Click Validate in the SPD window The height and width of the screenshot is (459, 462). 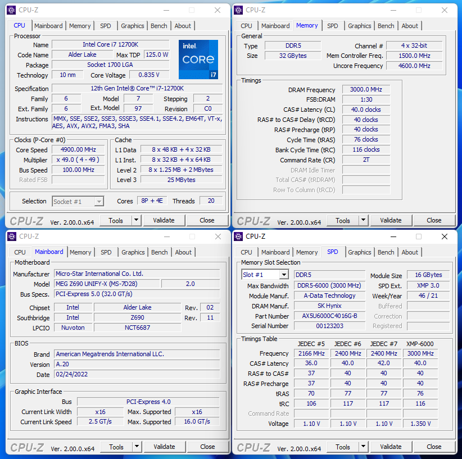pyautogui.click(x=391, y=447)
